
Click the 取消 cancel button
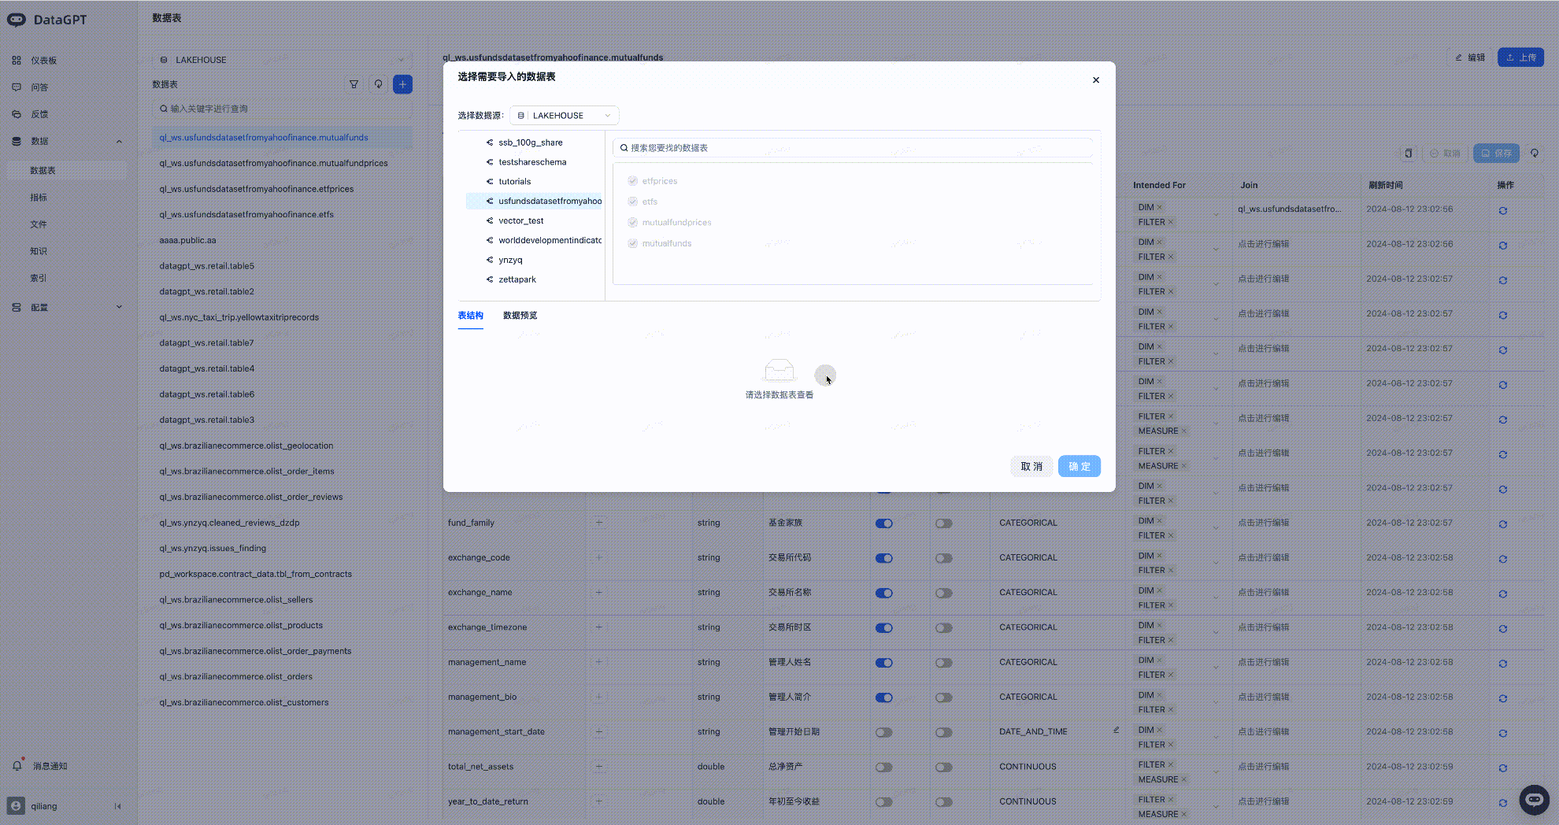click(x=1031, y=467)
